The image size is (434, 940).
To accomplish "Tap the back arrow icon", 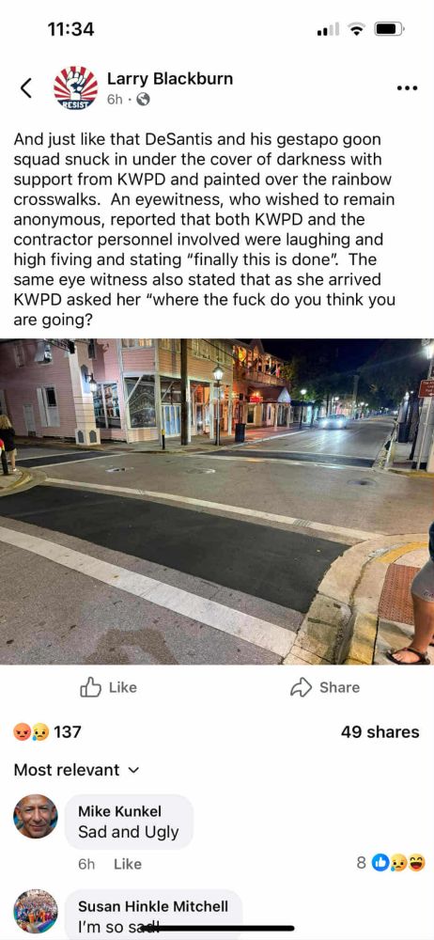I will pyautogui.click(x=25, y=88).
